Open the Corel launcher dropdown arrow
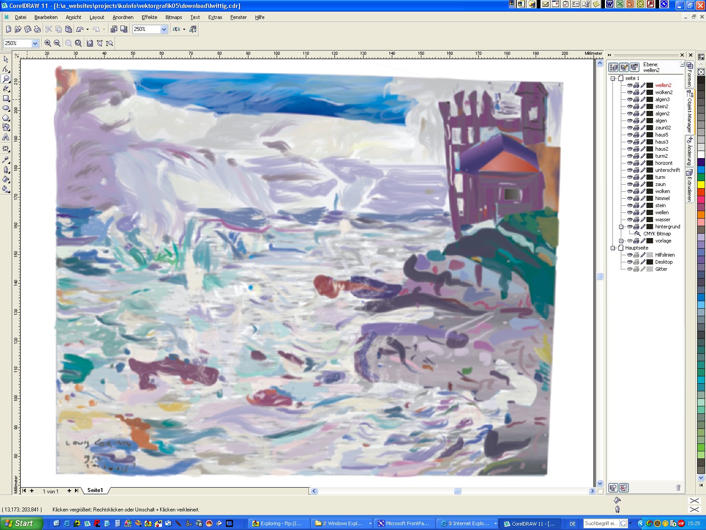The width and height of the screenshot is (706, 530). (184, 30)
